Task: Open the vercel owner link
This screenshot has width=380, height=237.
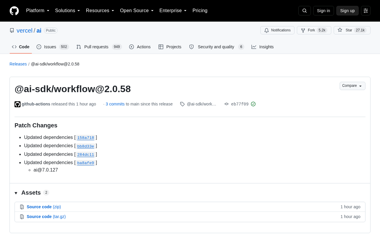Action: [x=25, y=31]
